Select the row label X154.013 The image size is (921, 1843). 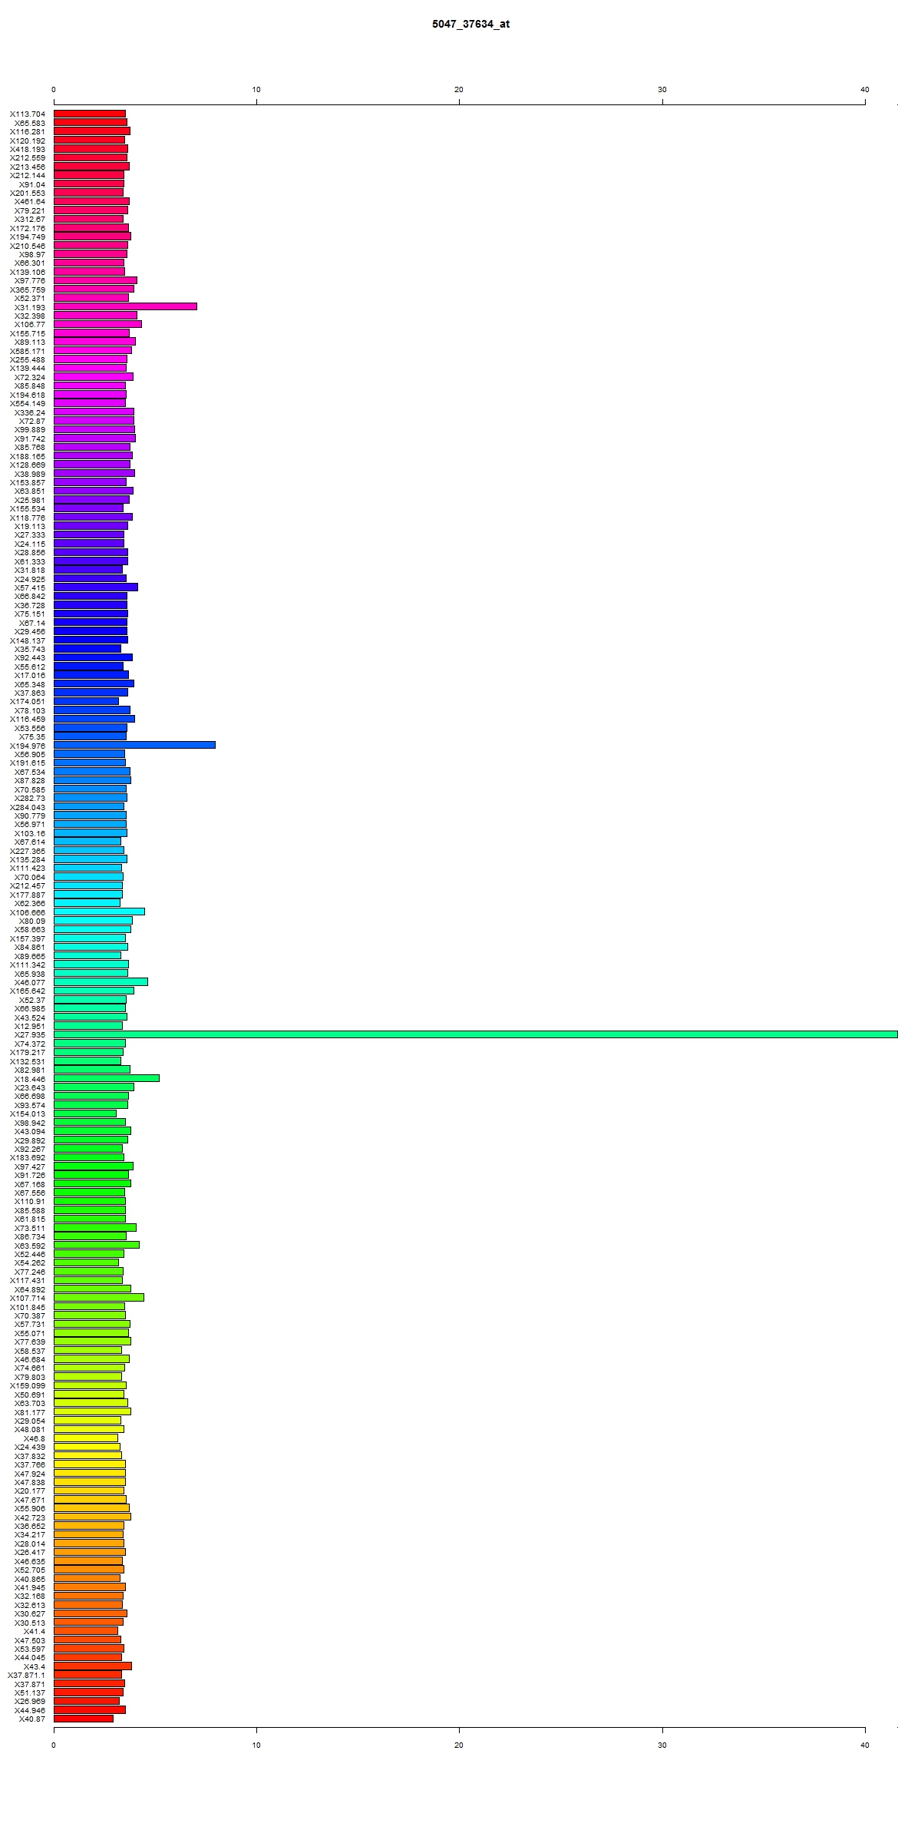28,1114
